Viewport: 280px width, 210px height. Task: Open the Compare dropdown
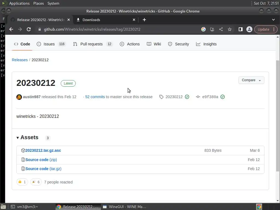[x=251, y=80]
